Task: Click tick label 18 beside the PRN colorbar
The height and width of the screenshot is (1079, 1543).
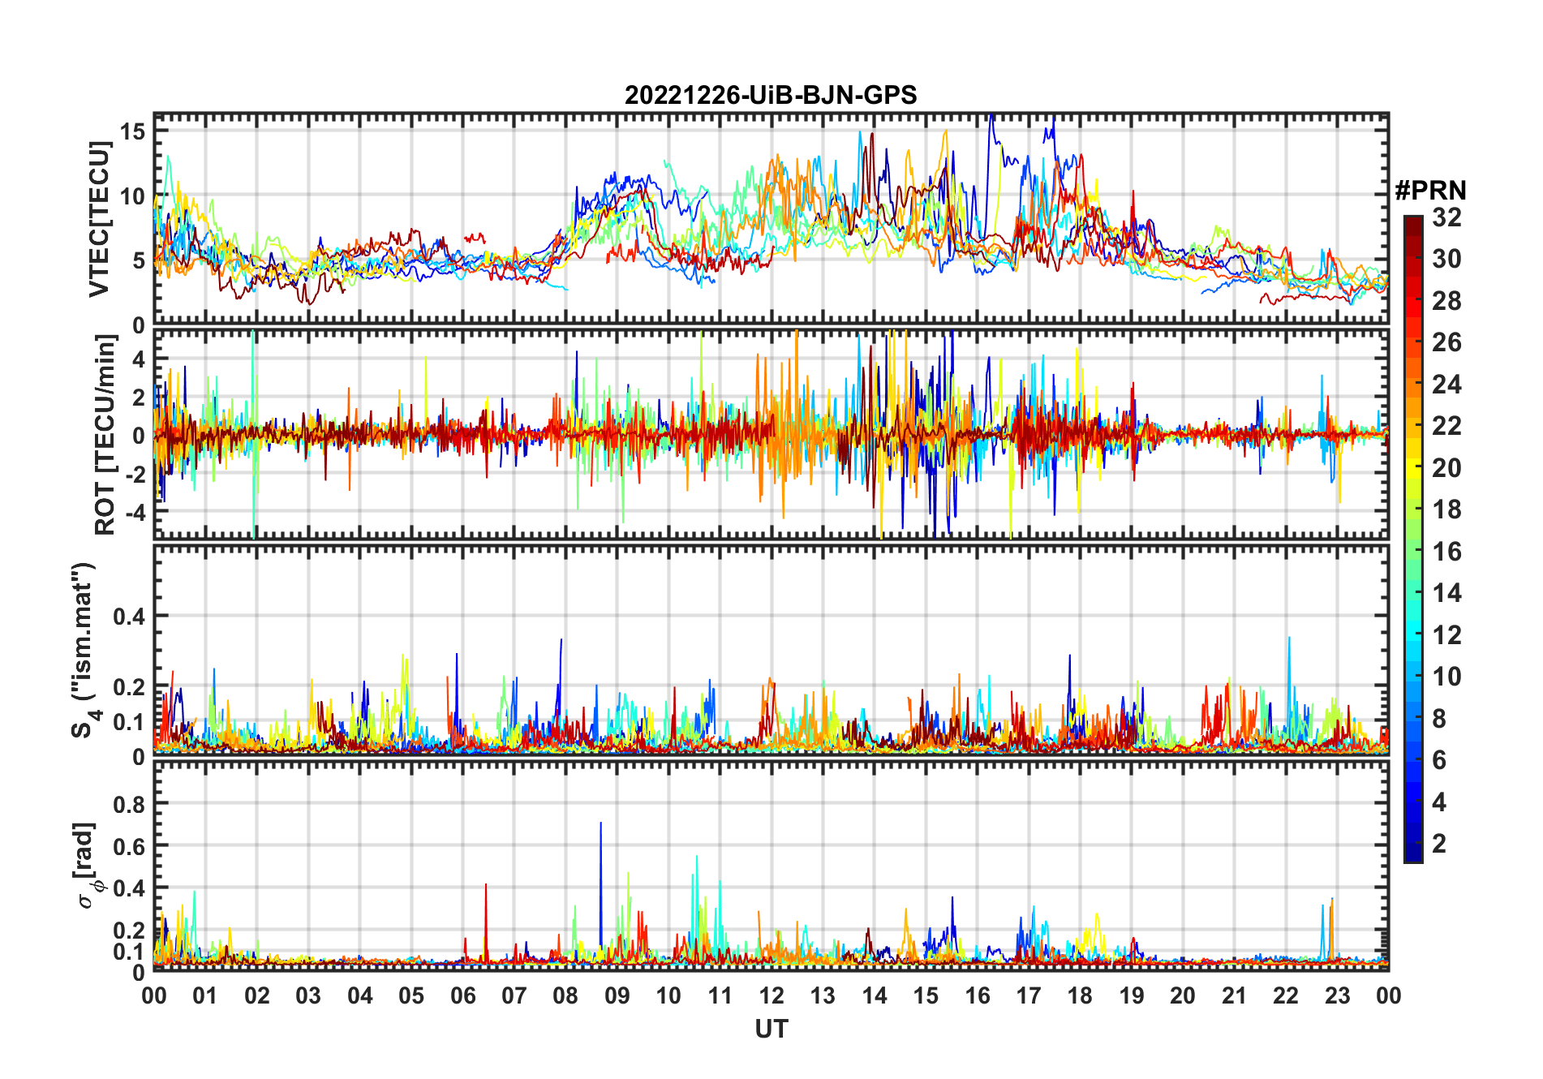Action: pos(1446,509)
